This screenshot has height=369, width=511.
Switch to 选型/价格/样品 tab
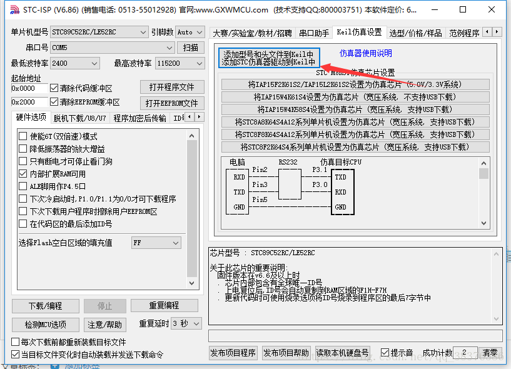(415, 33)
